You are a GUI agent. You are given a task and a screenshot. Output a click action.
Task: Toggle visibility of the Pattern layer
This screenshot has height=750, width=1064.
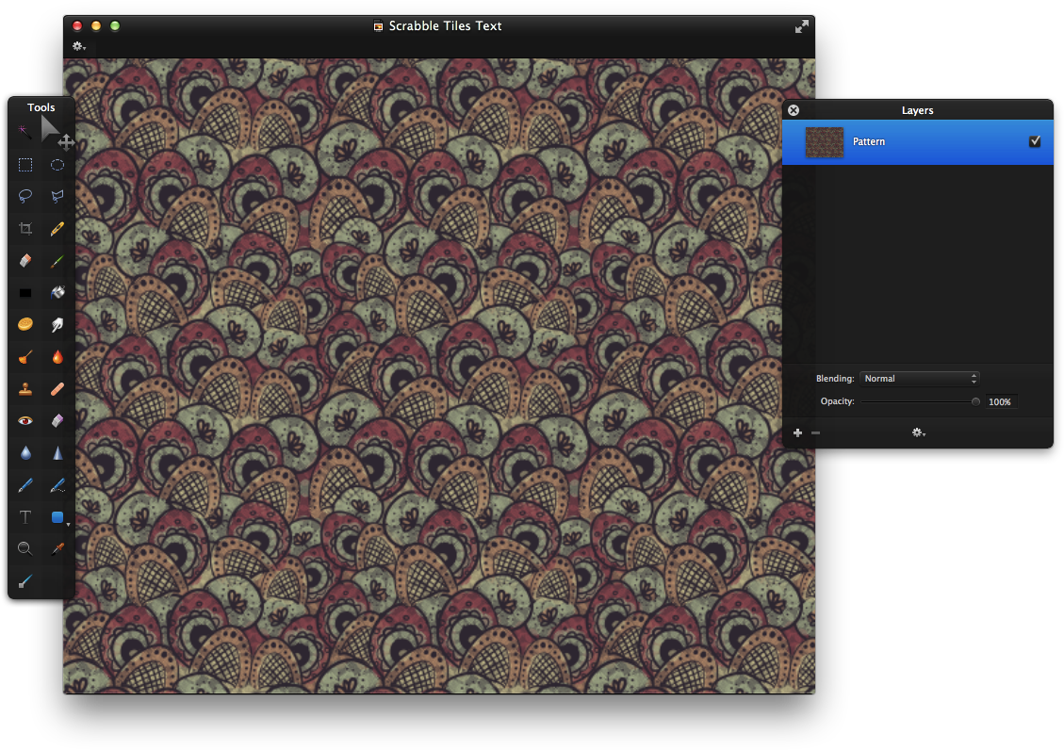point(1035,141)
